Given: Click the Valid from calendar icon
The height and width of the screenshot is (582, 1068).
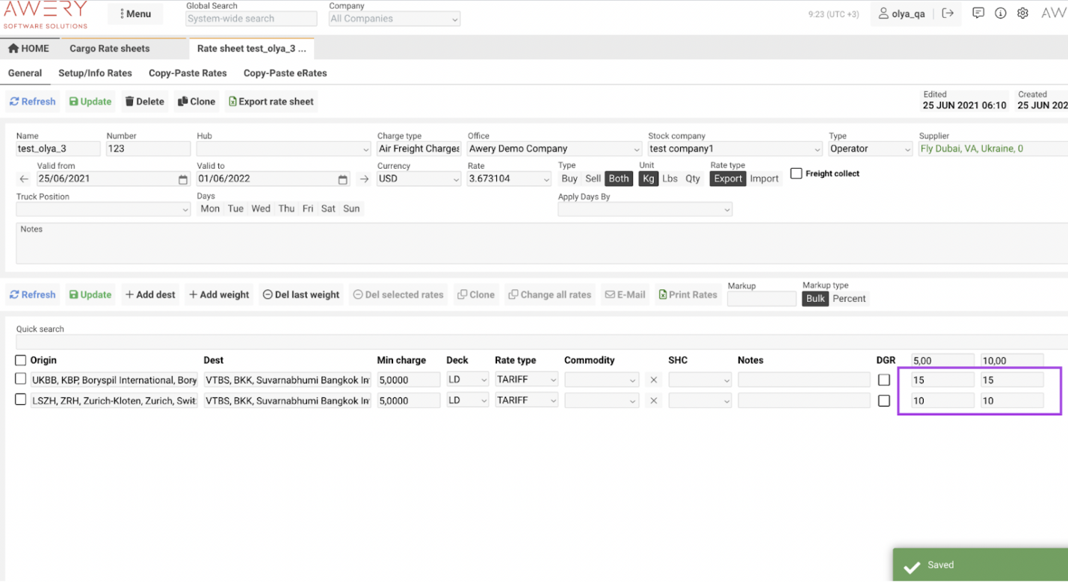Looking at the screenshot, I should [x=183, y=179].
